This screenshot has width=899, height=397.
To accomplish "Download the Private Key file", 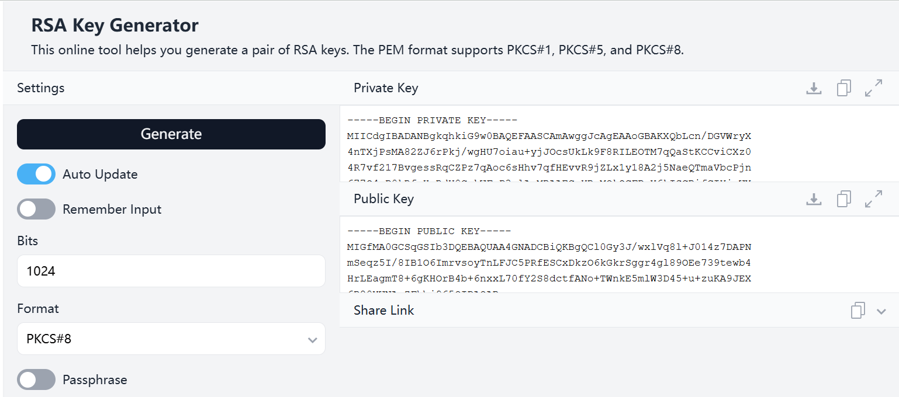I will (x=814, y=88).
